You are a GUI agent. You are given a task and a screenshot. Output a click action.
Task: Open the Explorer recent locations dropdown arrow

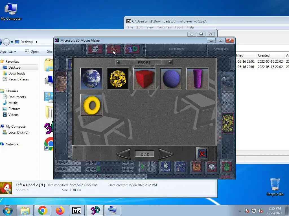[12, 42]
